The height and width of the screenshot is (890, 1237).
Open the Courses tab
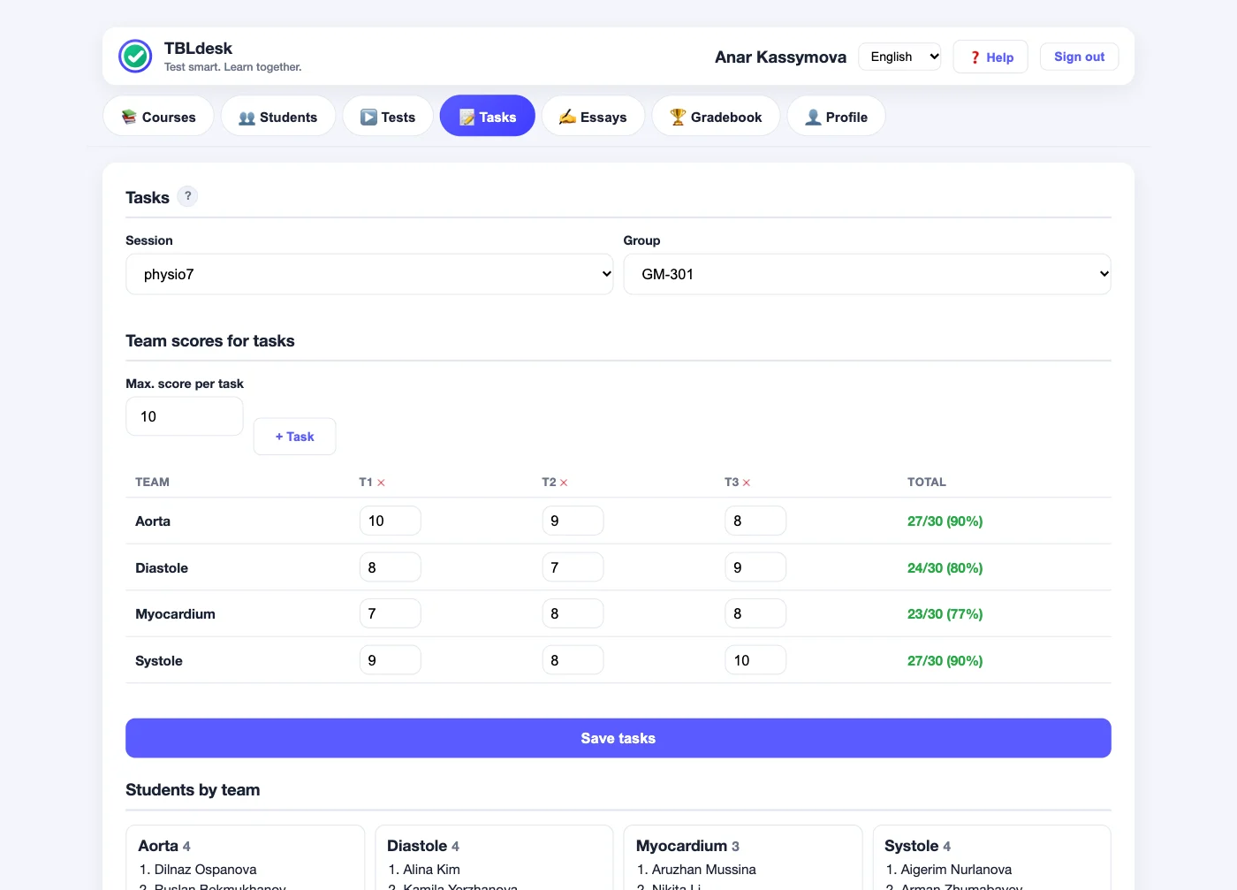coord(158,117)
